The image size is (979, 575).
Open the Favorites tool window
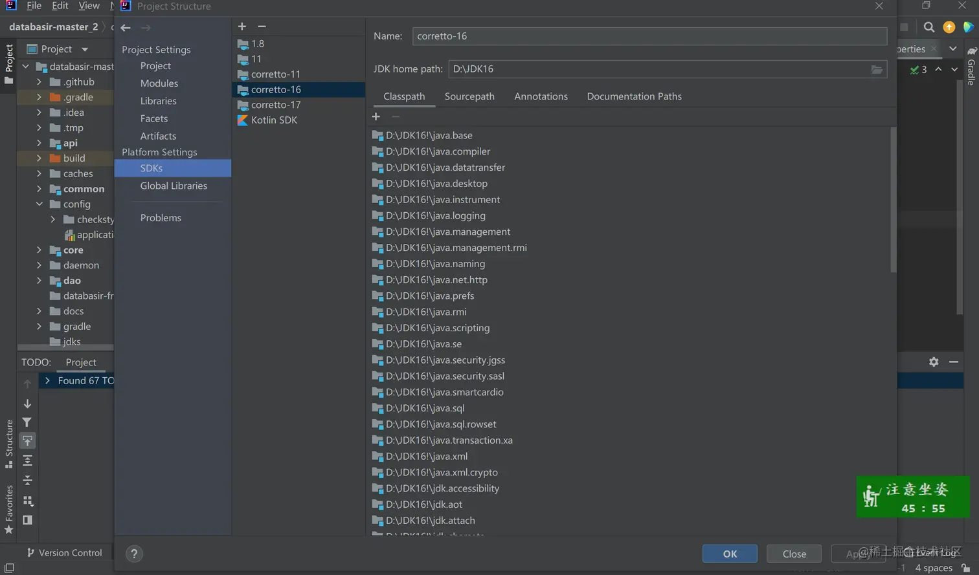tap(9, 509)
